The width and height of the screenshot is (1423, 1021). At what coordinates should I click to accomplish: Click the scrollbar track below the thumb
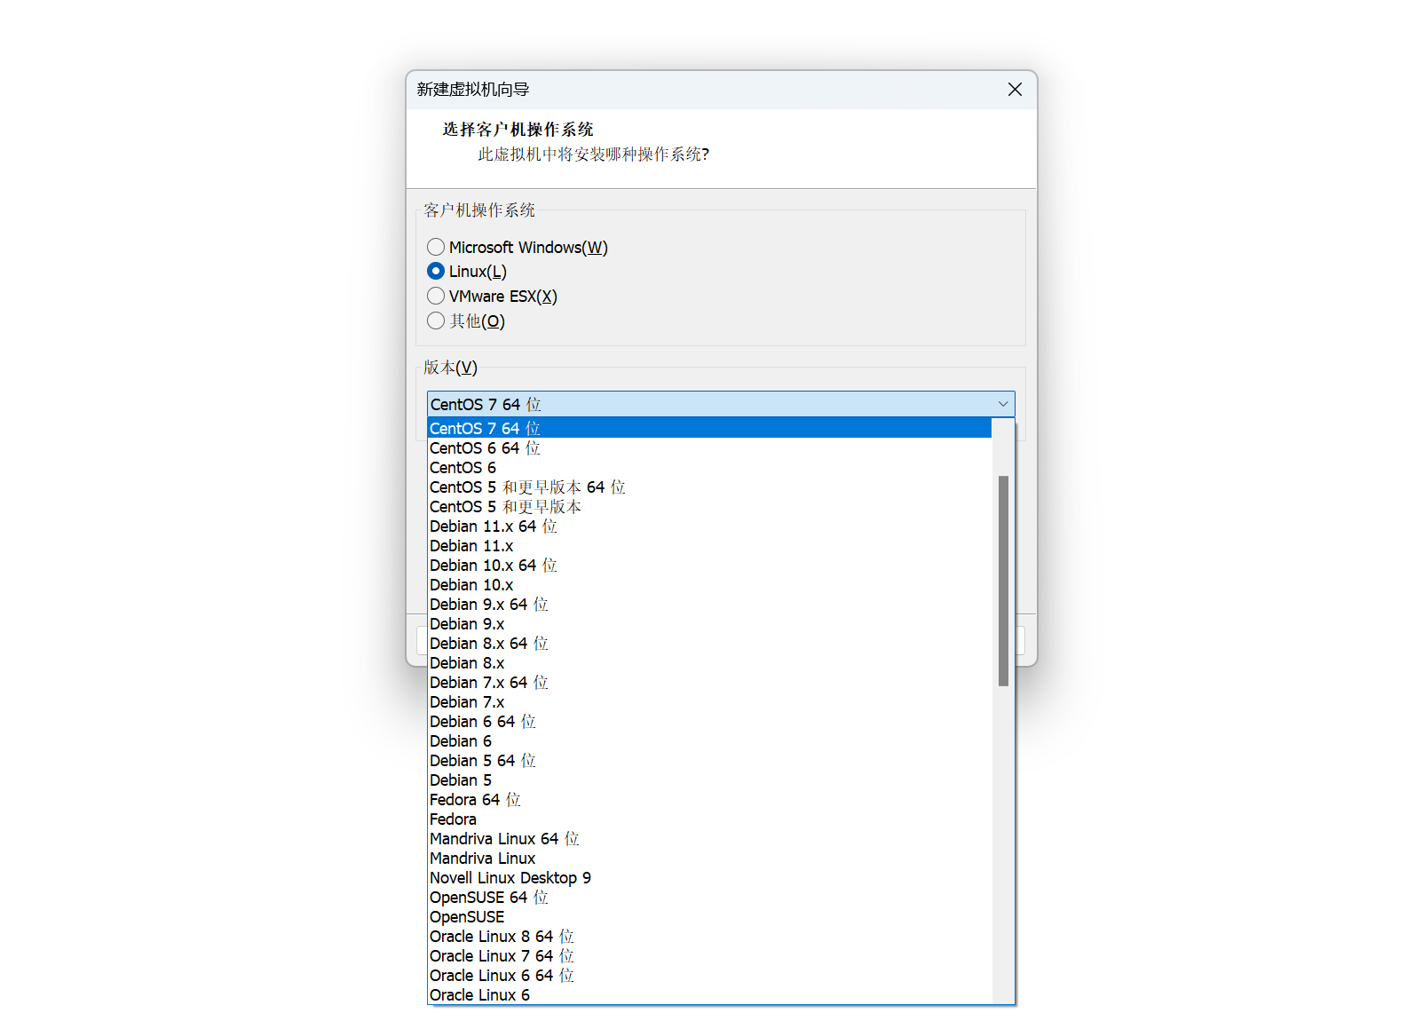(x=1003, y=843)
